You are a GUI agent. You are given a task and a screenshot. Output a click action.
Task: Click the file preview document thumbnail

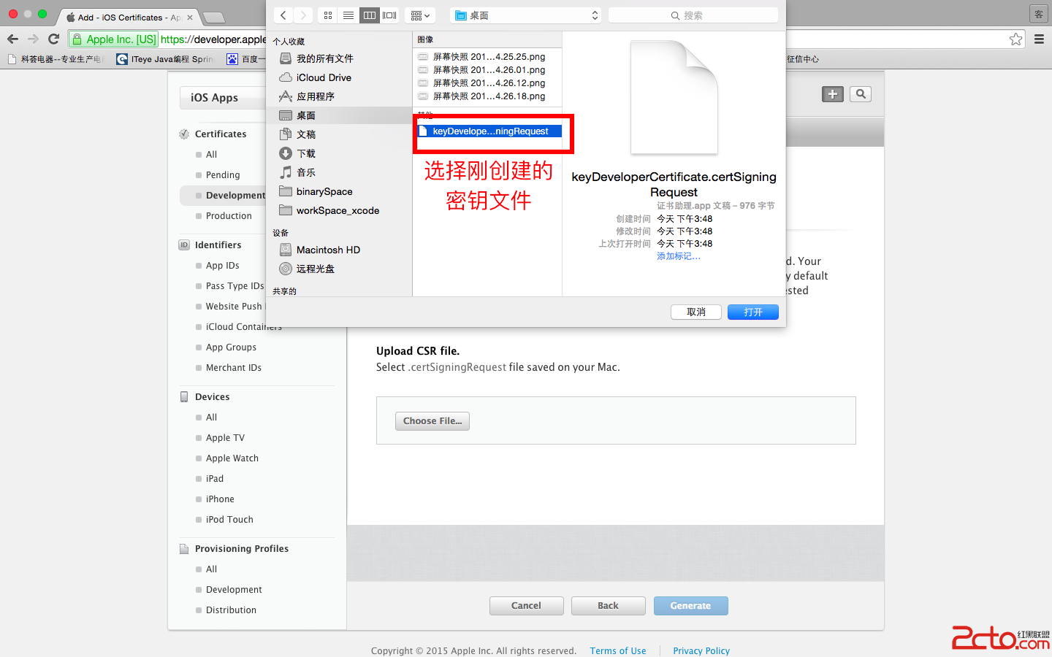(x=674, y=97)
